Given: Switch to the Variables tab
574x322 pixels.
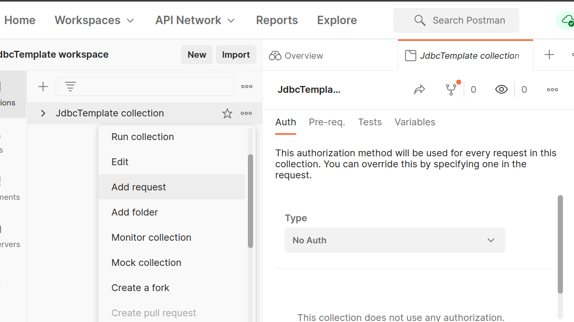Looking at the screenshot, I should (x=415, y=122).
